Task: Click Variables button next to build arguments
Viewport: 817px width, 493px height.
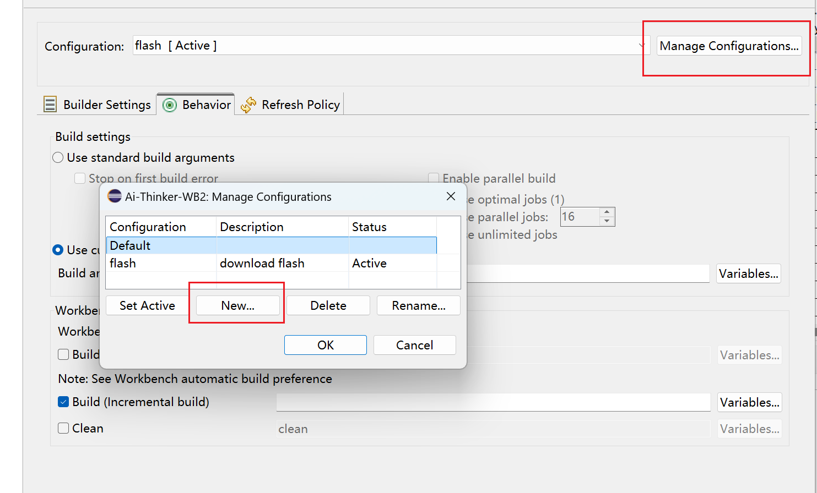Action: click(749, 273)
